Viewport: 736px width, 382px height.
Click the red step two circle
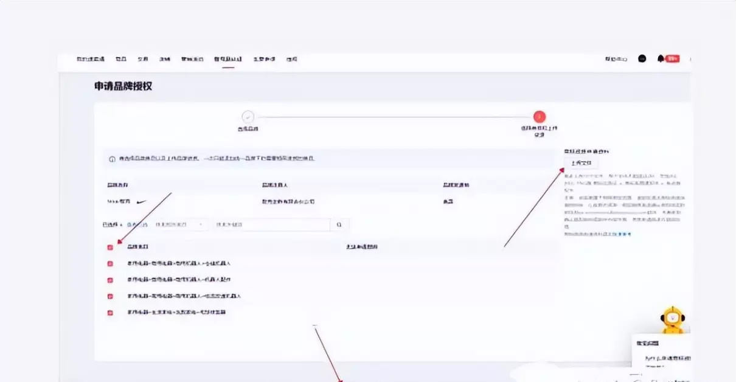point(539,117)
